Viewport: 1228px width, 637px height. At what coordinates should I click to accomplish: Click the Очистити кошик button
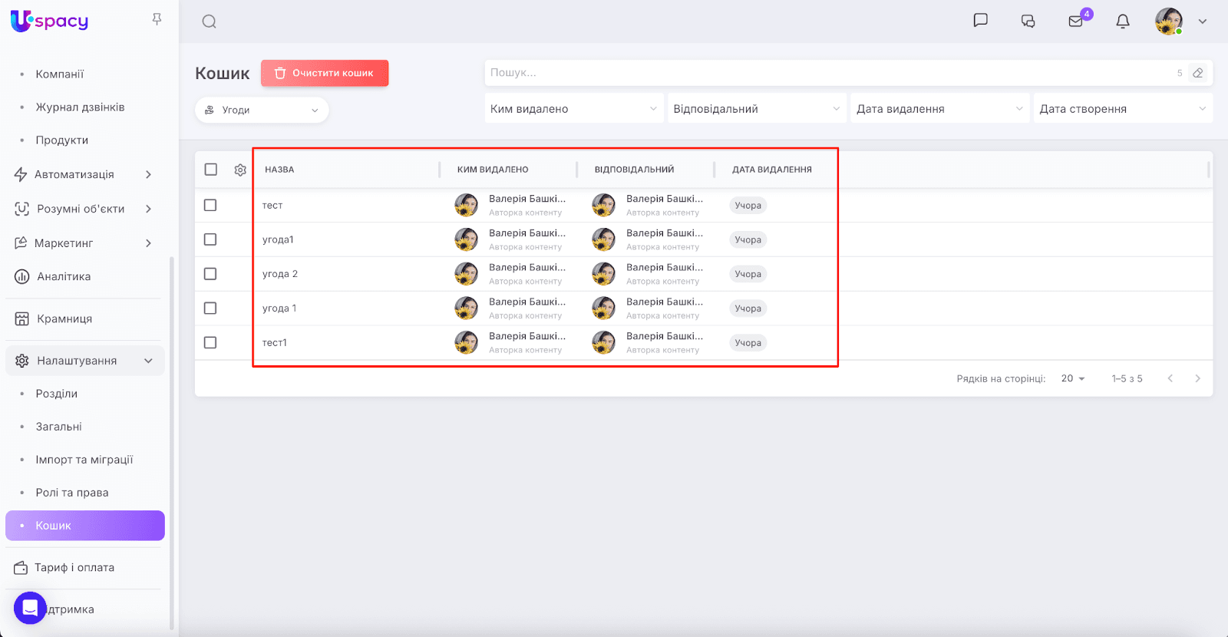pos(325,73)
